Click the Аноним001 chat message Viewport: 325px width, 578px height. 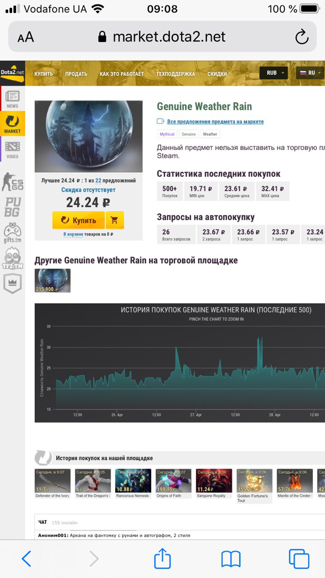[114, 535]
